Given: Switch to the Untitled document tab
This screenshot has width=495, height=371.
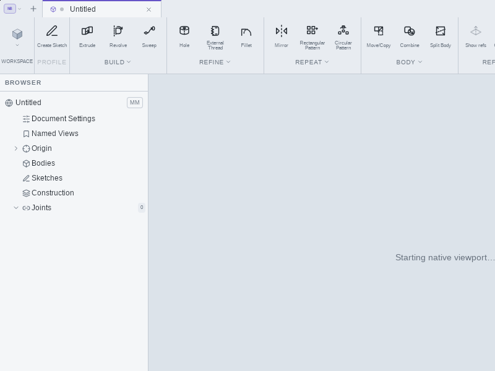Looking at the screenshot, I should pyautogui.click(x=101, y=9).
